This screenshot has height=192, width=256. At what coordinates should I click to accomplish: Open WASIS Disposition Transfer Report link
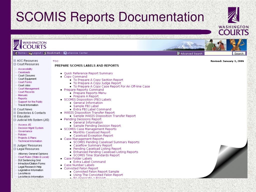[x=89, y=112]
